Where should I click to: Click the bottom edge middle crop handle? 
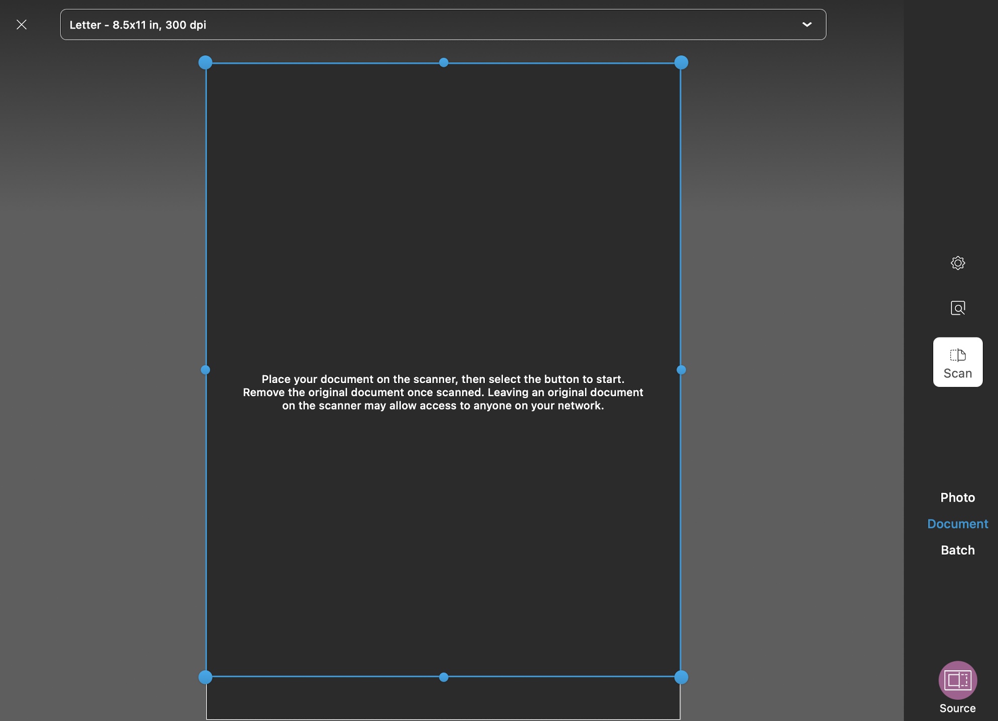(x=443, y=677)
